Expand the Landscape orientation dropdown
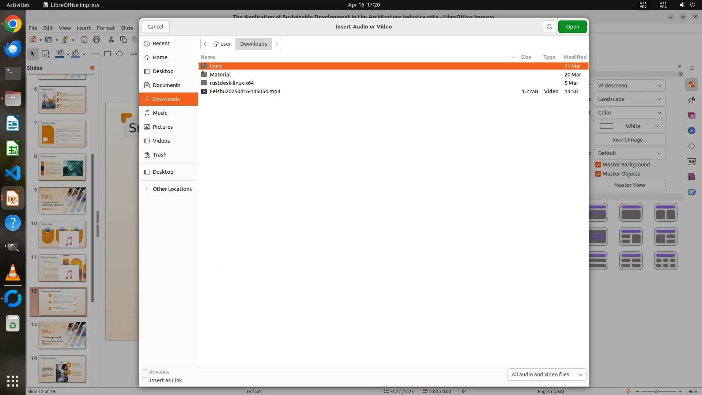This screenshot has width=702, height=395. tap(629, 99)
